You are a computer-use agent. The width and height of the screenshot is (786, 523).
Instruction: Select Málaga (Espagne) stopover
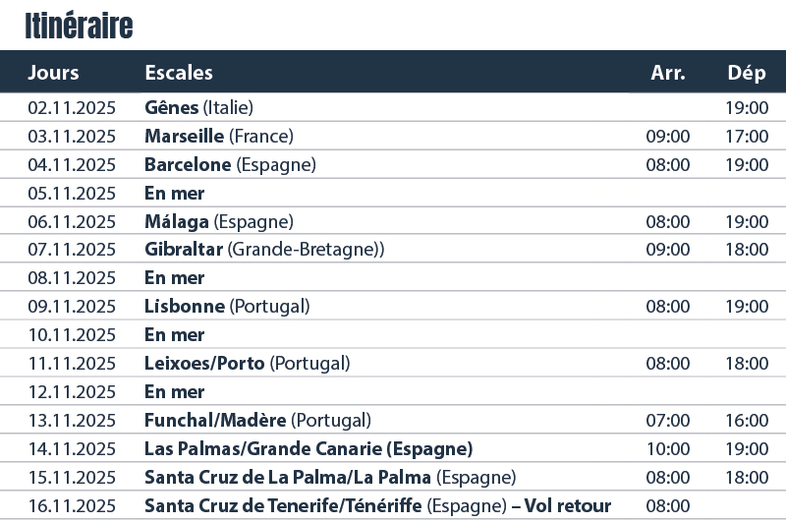coord(219,222)
